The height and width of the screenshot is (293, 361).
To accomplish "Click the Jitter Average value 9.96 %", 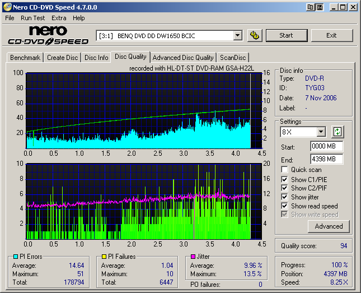I will (253, 266).
